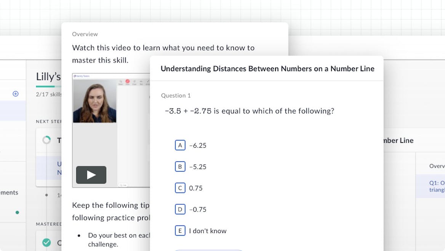The image size is (445, 251).
Task: Click the Select tool in video toolbar
Action: pyautogui.click(x=120, y=82)
